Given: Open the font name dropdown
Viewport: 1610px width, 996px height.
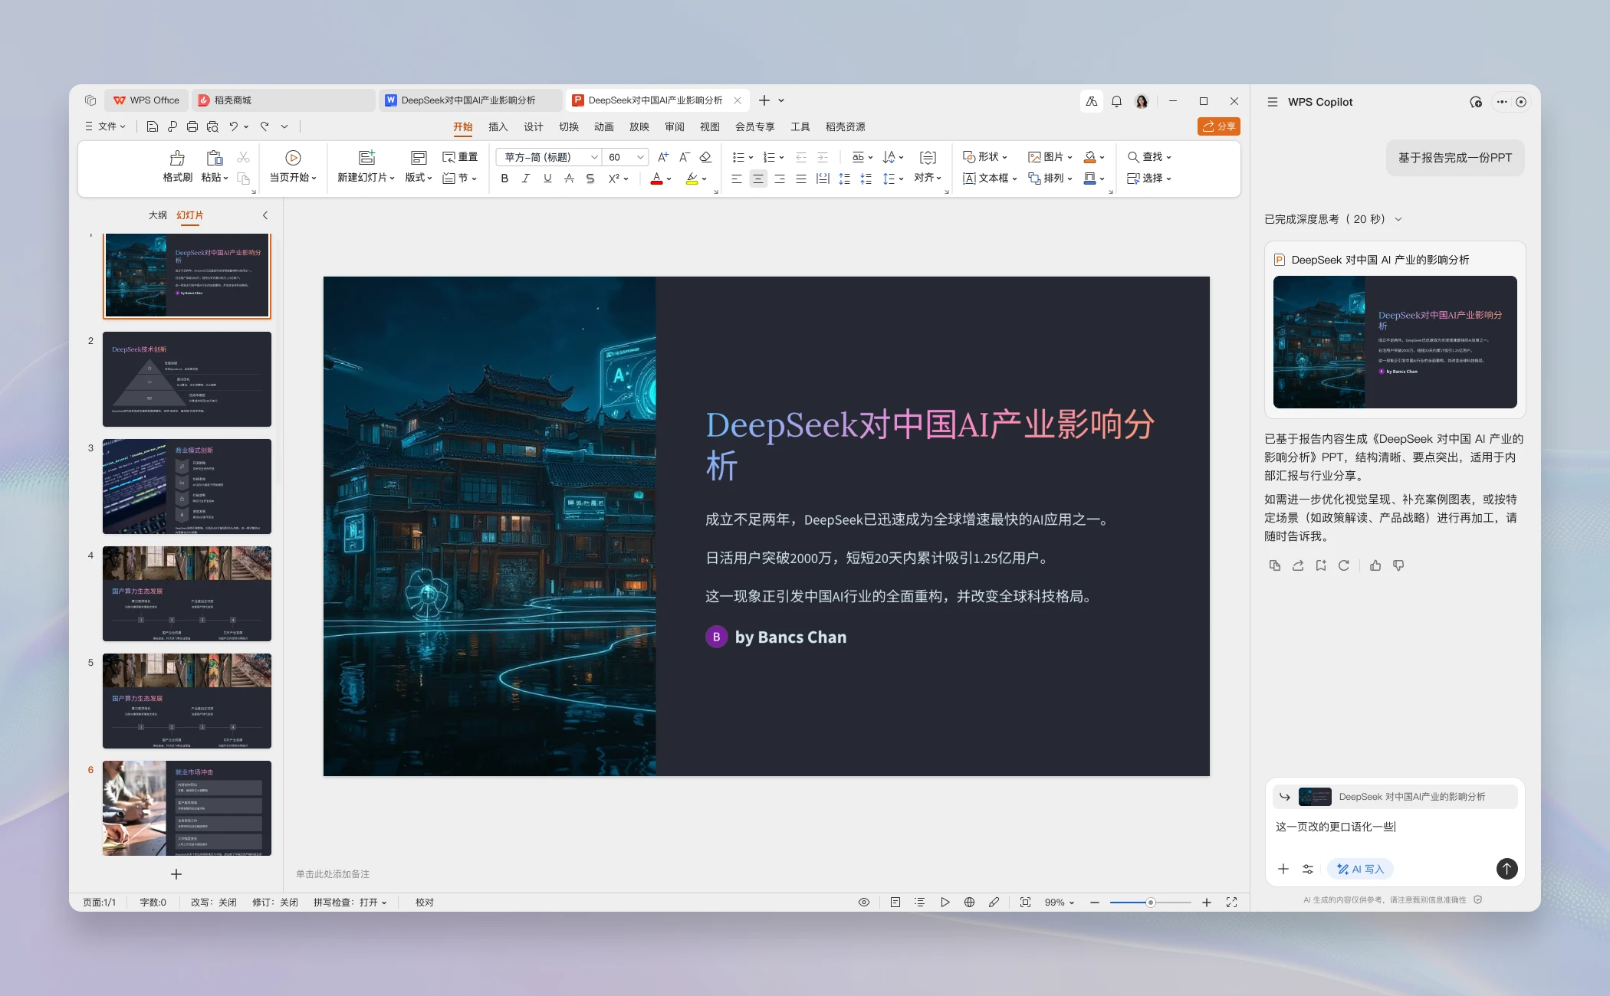Looking at the screenshot, I should pyautogui.click(x=593, y=157).
